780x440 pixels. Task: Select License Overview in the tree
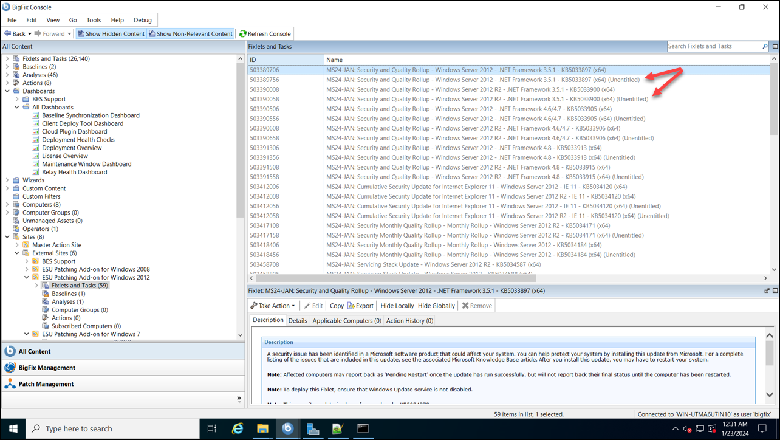coord(65,156)
